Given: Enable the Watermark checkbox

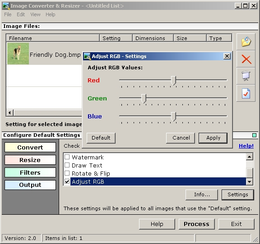Looking at the screenshot, I should [x=67, y=157].
